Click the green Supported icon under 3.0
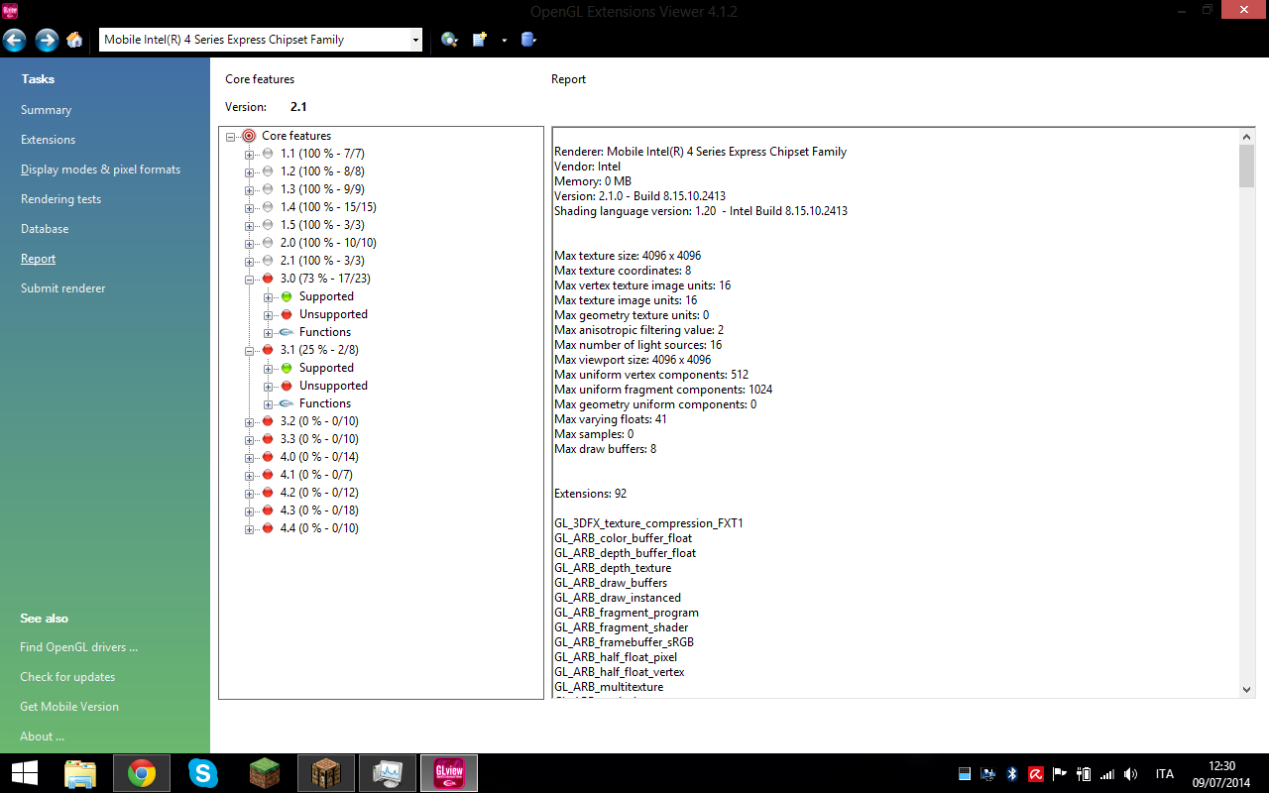This screenshot has width=1269, height=793. (x=287, y=296)
